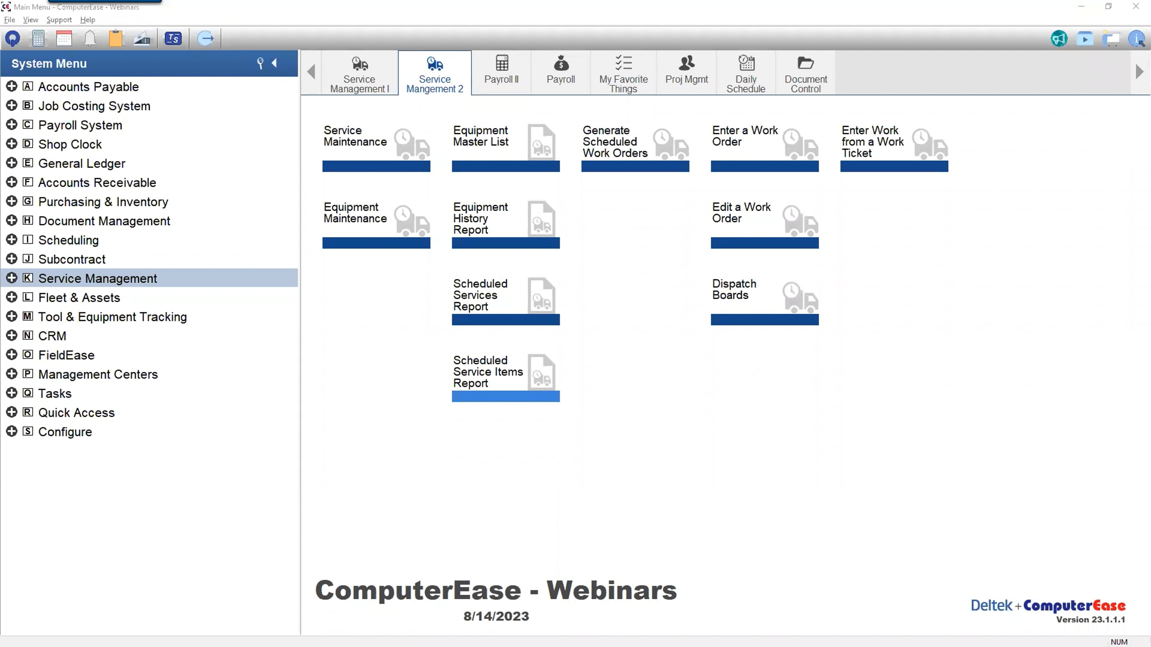
Task: Open the Enter a Work Order tile
Action: [764, 147]
